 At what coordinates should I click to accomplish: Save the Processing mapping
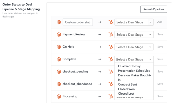[x=160, y=96]
